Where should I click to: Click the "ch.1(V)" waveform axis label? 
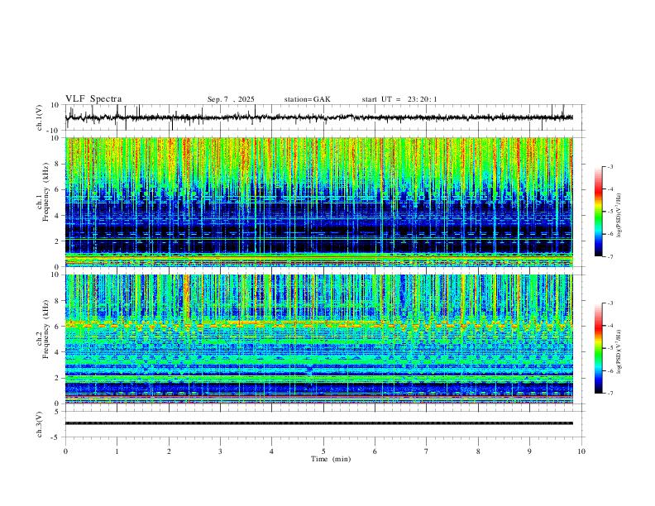click(x=40, y=117)
